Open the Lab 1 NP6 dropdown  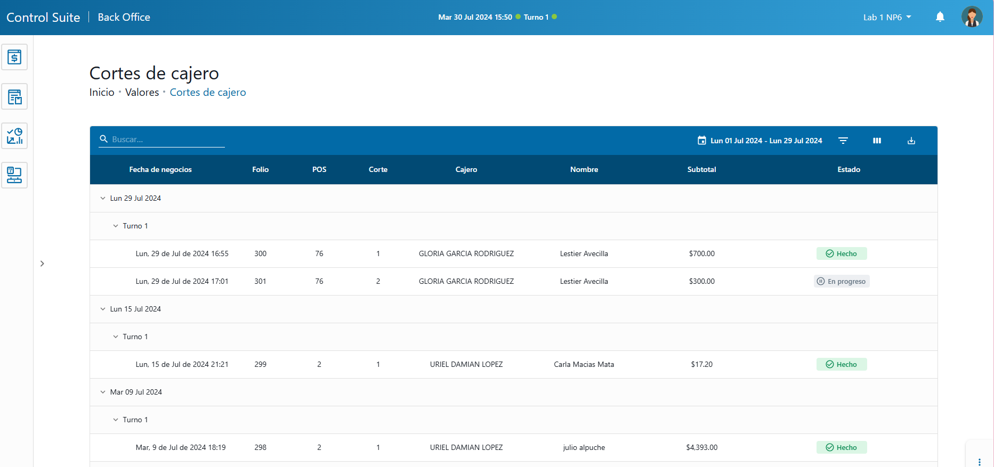pyautogui.click(x=887, y=17)
